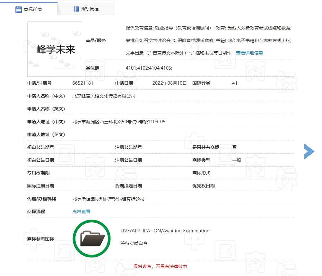Switch to the 商标详情 tab
This screenshot has height=276, width=322.
click(29, 9)
